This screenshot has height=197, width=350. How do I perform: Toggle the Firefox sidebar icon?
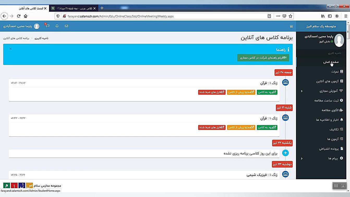coord(330,16)
